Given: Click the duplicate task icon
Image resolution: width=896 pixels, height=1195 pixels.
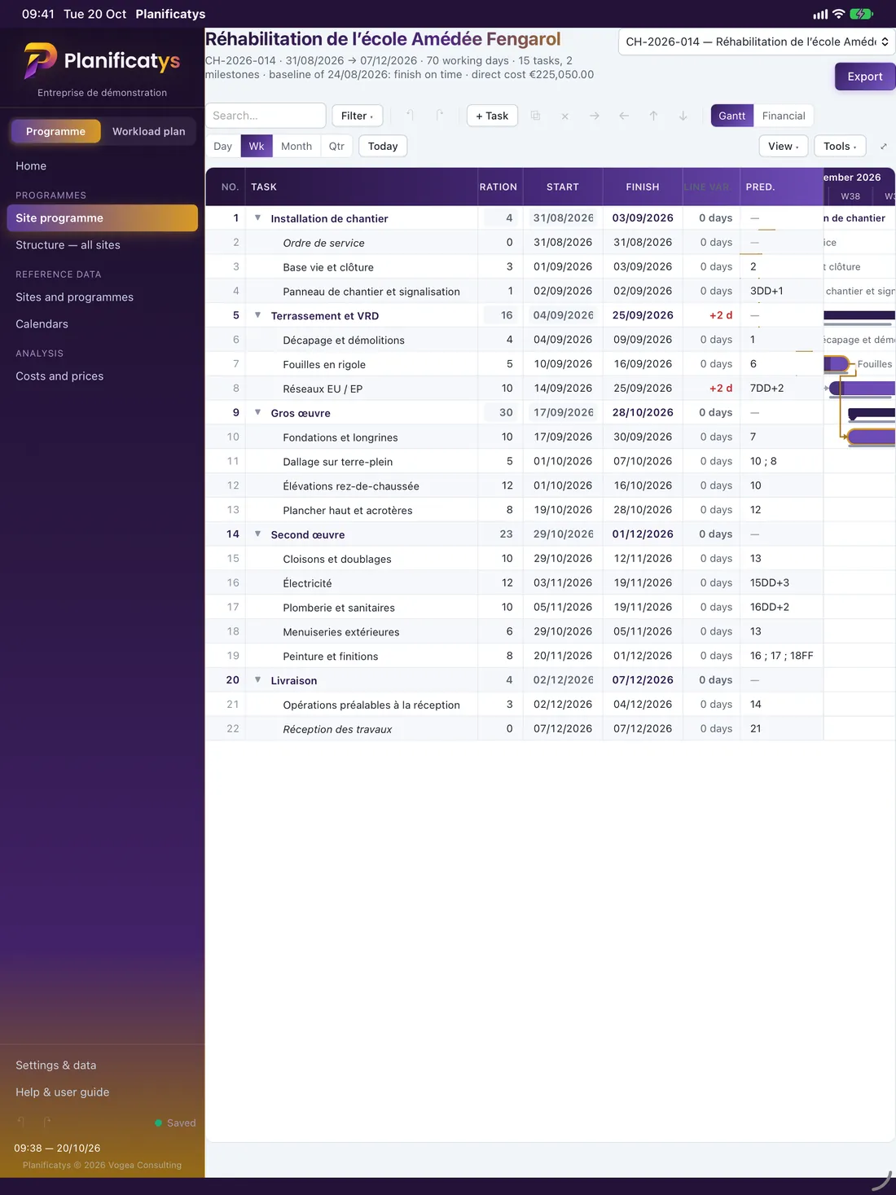Looking at the screenshot, I should tap(535, 116).
